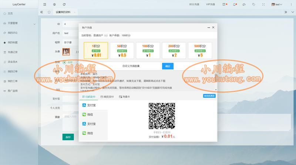Select the second 支付宝 payment option
The image size is (296, 165).
(94, 124)
